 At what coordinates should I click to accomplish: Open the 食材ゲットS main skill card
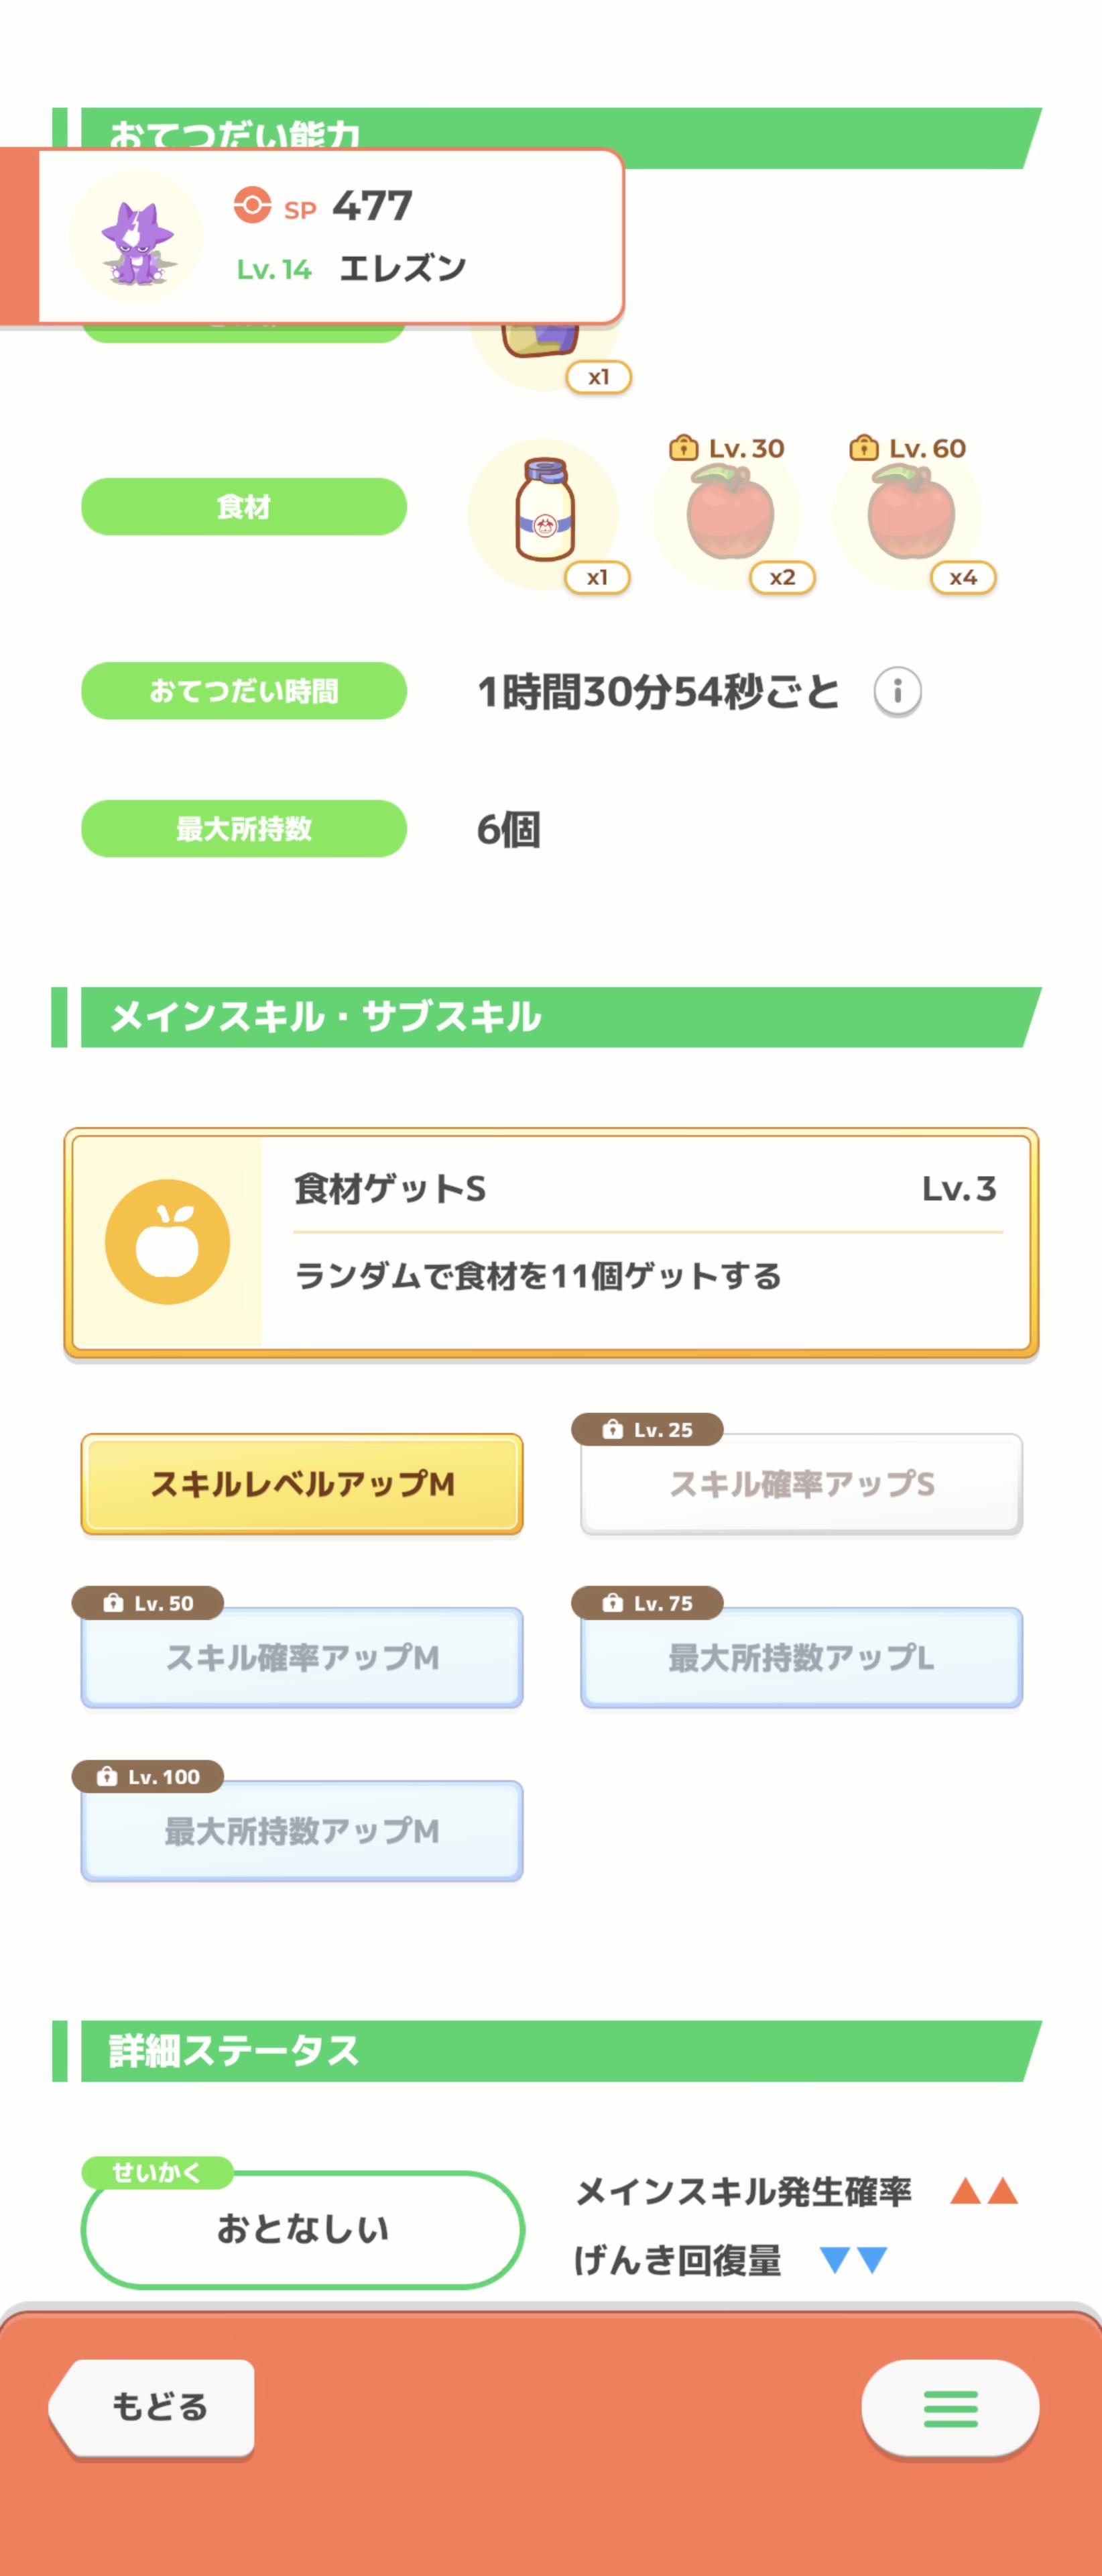(x=644, y=1242)
